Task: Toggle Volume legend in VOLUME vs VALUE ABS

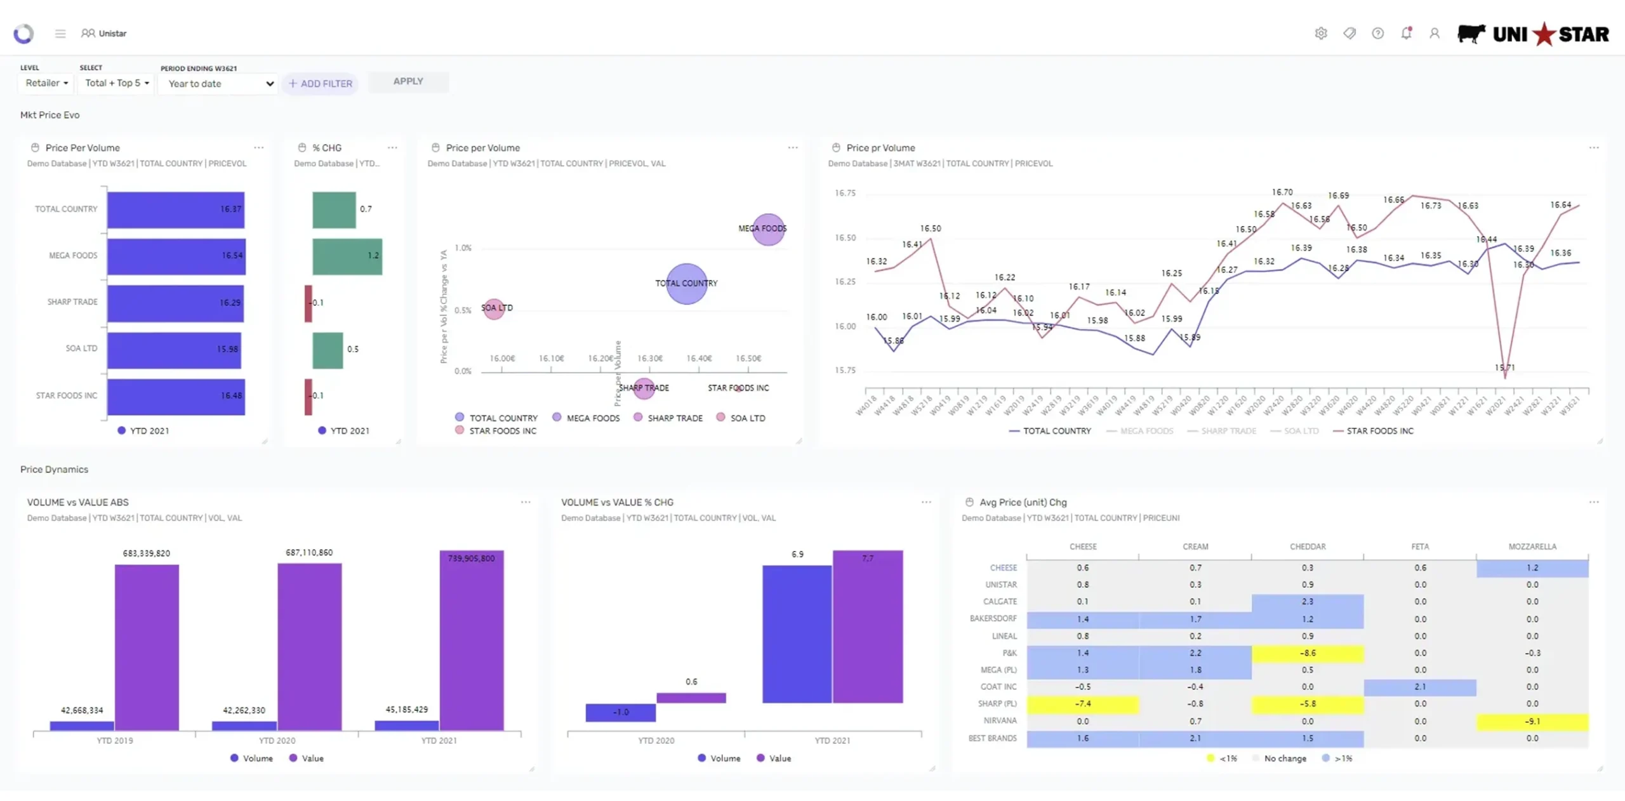Action: pyautogui.click(x=251, y=758)
